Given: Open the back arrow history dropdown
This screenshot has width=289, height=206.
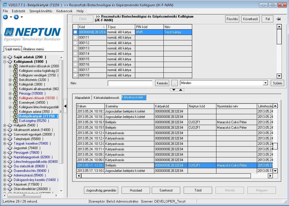Looking at the screenshot, I should (11, 17).
